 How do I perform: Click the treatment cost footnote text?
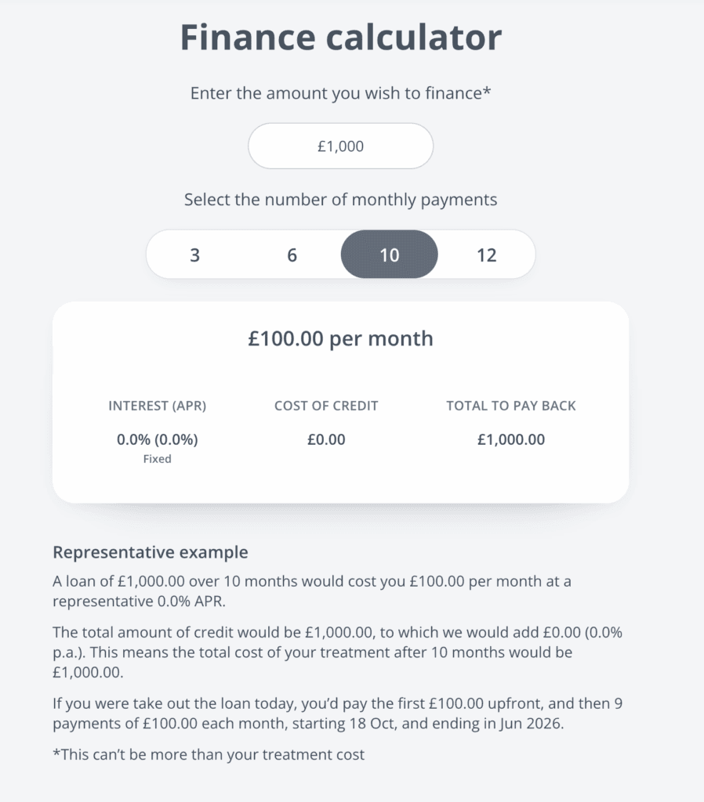(208, 755)
